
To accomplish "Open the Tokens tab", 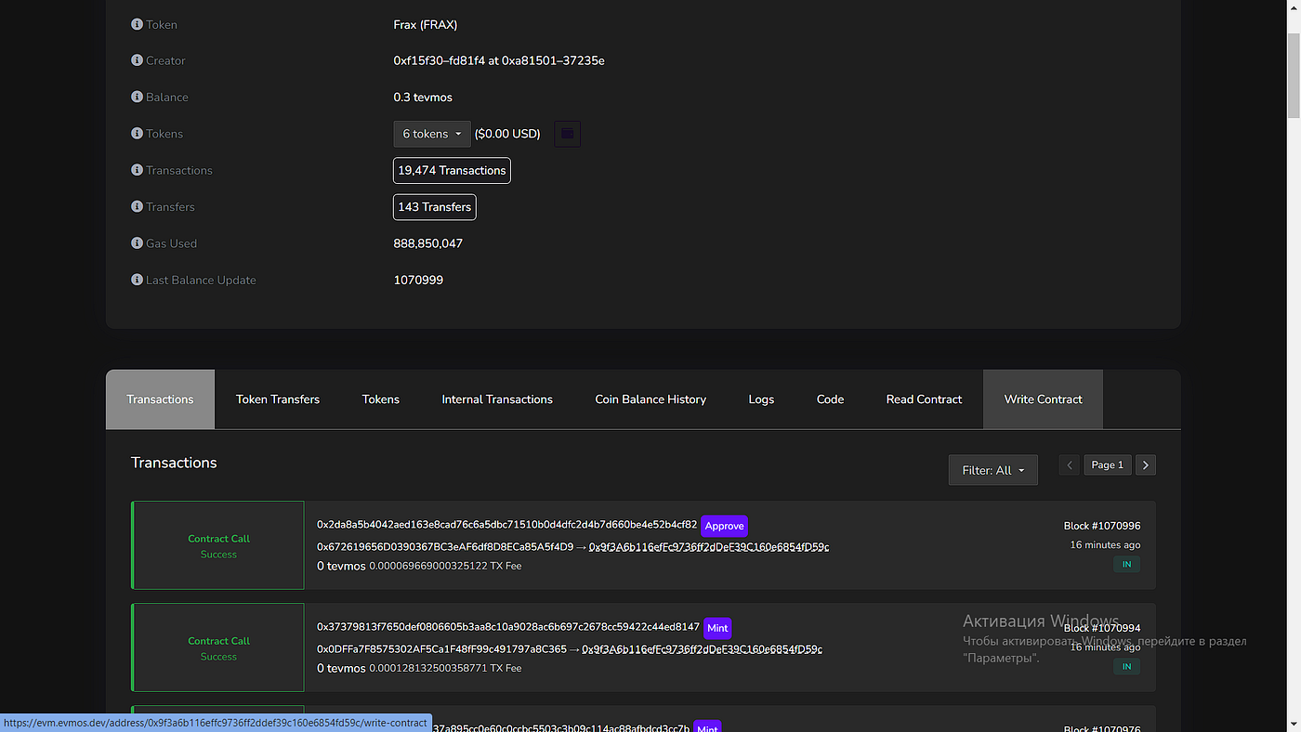I will pyautogui.click(x=381, y=399).
